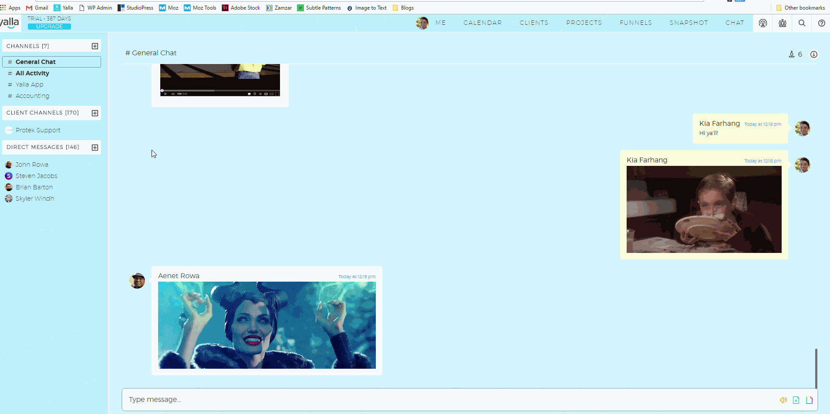The image size is (830, 414).
Task: Click Aenet Rowa's avatar
Action: 137,281
